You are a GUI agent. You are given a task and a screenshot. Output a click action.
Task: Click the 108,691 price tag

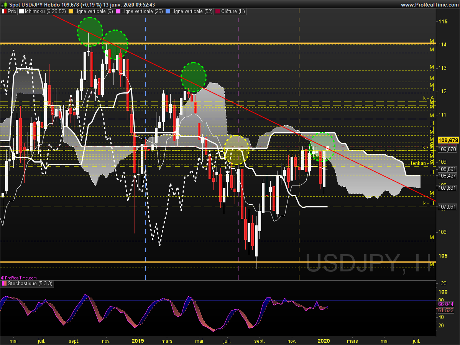447,169
